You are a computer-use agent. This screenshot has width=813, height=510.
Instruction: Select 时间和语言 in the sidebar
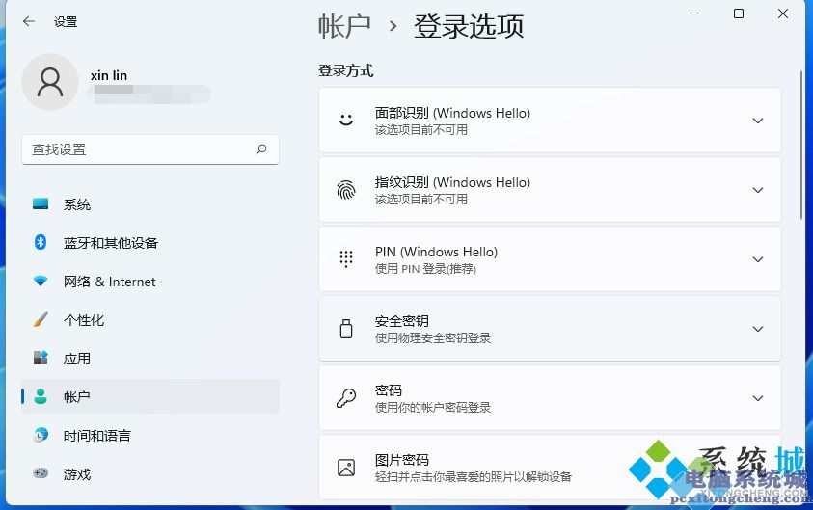point(150,436)
